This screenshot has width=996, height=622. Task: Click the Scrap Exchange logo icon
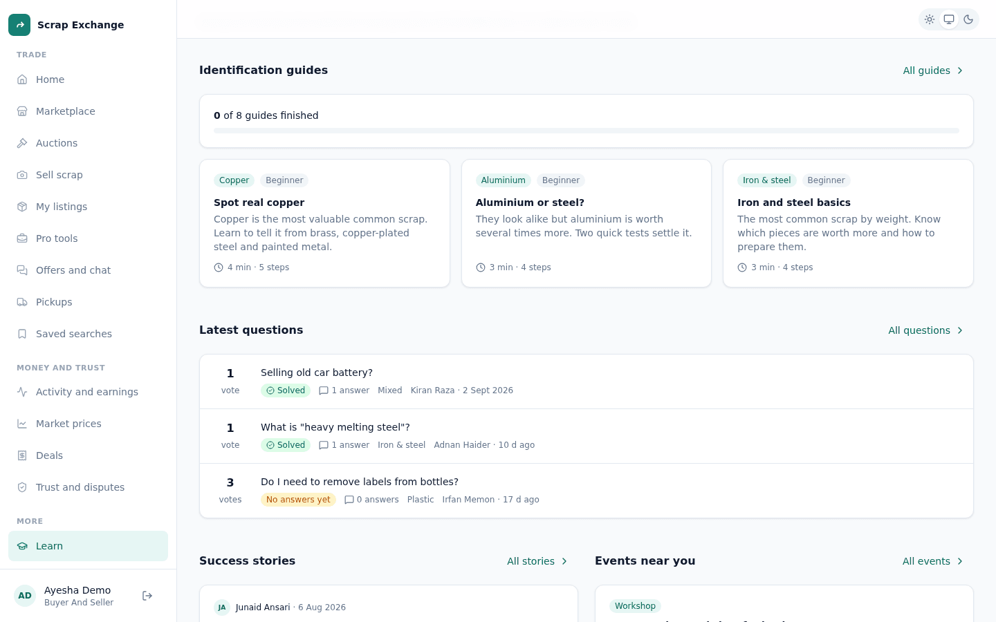click(x=19, y=25)
